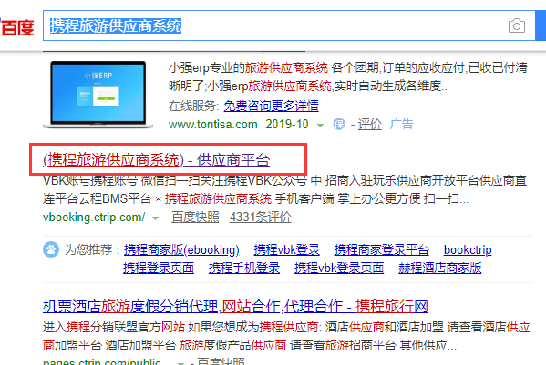This screenshot has width=546, height=365.
Task: Click the camera image search icon
Action: click(517, 25)
